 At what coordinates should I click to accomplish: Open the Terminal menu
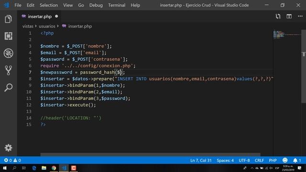117,5
